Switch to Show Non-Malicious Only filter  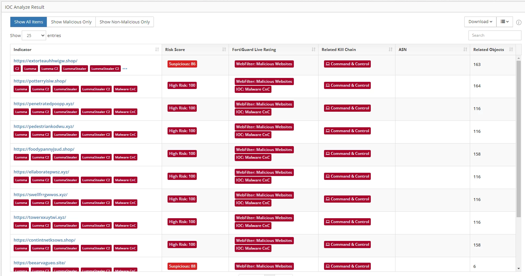125,22
